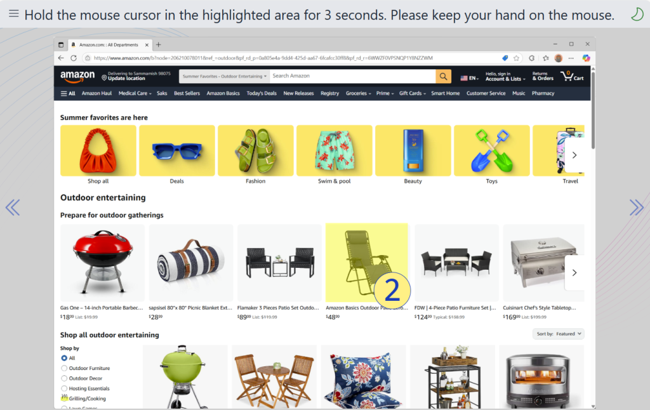Advance summer favorites carousel with right arrow
The width and height of the screenshot is (650, 410).
click(574, 155)
